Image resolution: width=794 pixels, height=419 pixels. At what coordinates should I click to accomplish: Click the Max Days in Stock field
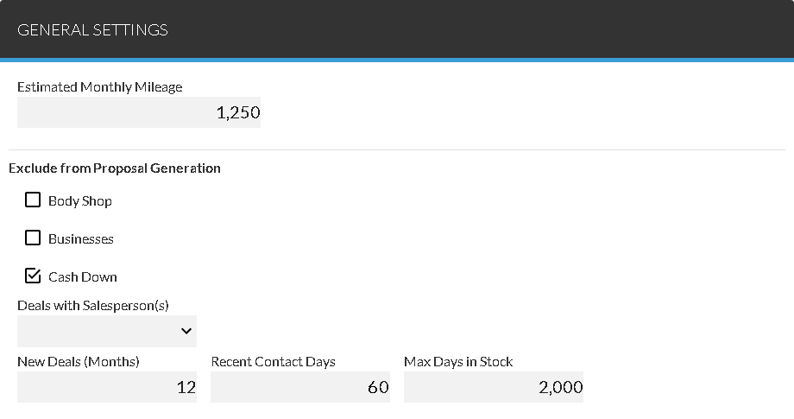(x=493, y=387)
